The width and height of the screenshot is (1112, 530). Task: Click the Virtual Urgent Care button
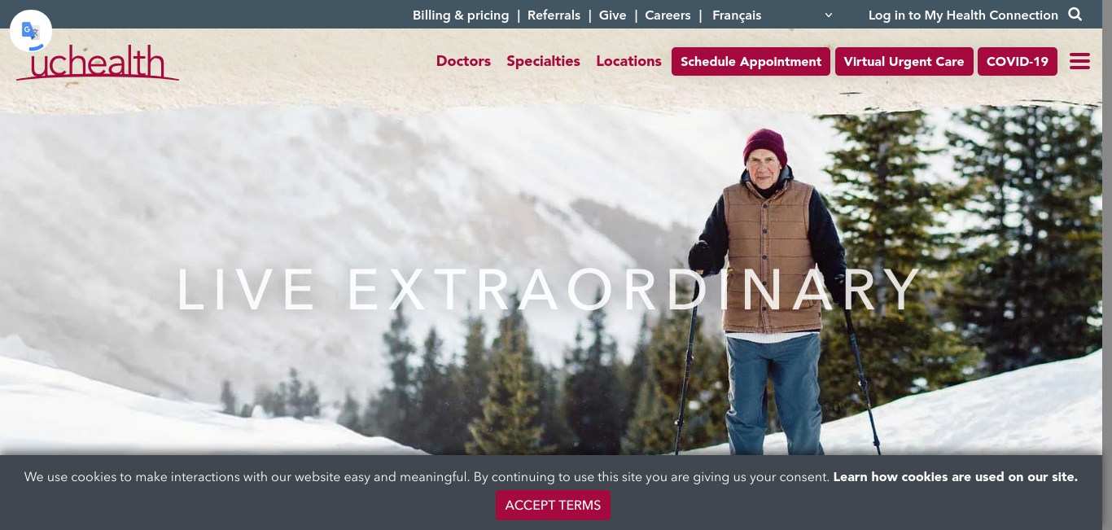tap(904, 62)
